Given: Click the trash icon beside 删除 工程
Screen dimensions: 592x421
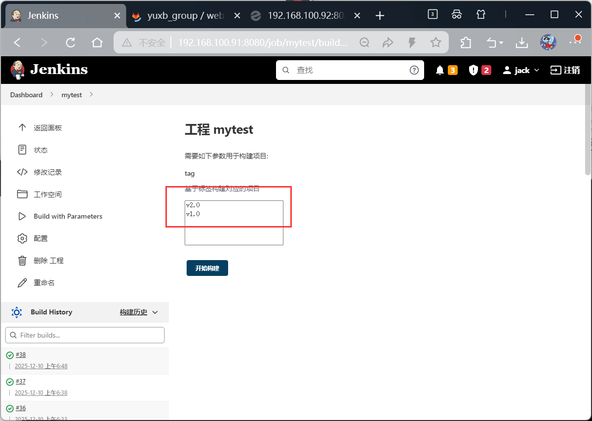Looking at the screenshot, I should pos(22,261).
